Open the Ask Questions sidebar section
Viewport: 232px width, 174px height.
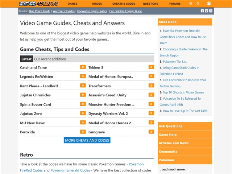point(185,126)
